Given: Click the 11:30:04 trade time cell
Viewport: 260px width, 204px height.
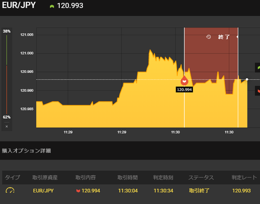Looking at the screenshot, I should 128,190.
